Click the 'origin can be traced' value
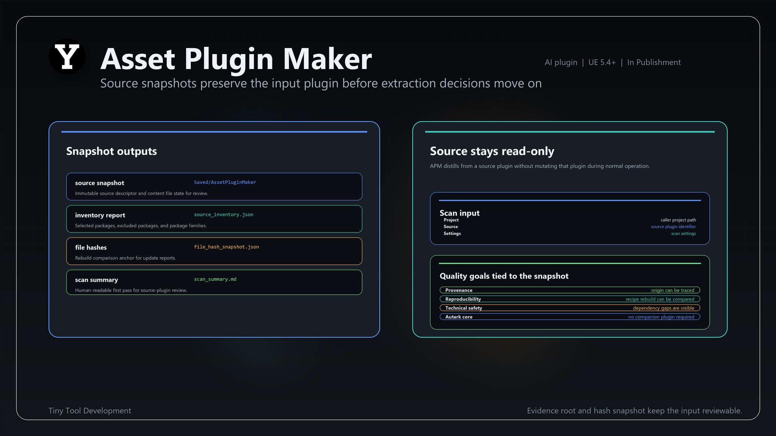Screen dimensions: 776x436 (673, 290)
